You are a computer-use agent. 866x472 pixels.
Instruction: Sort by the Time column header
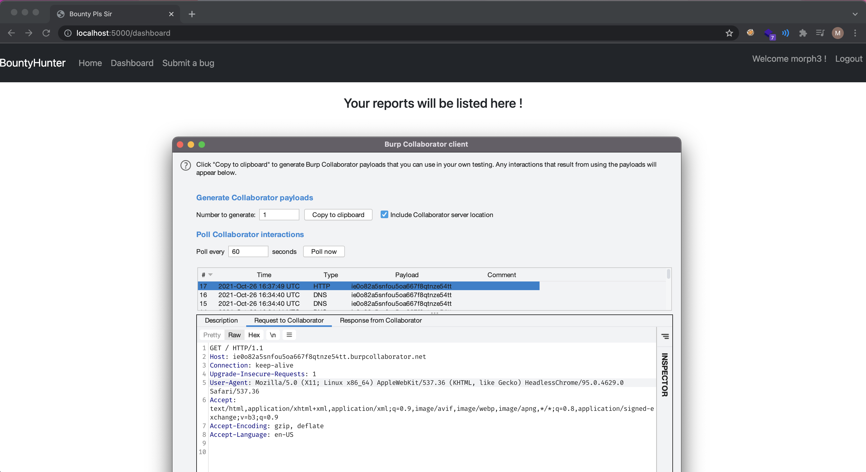click(264, 275)
